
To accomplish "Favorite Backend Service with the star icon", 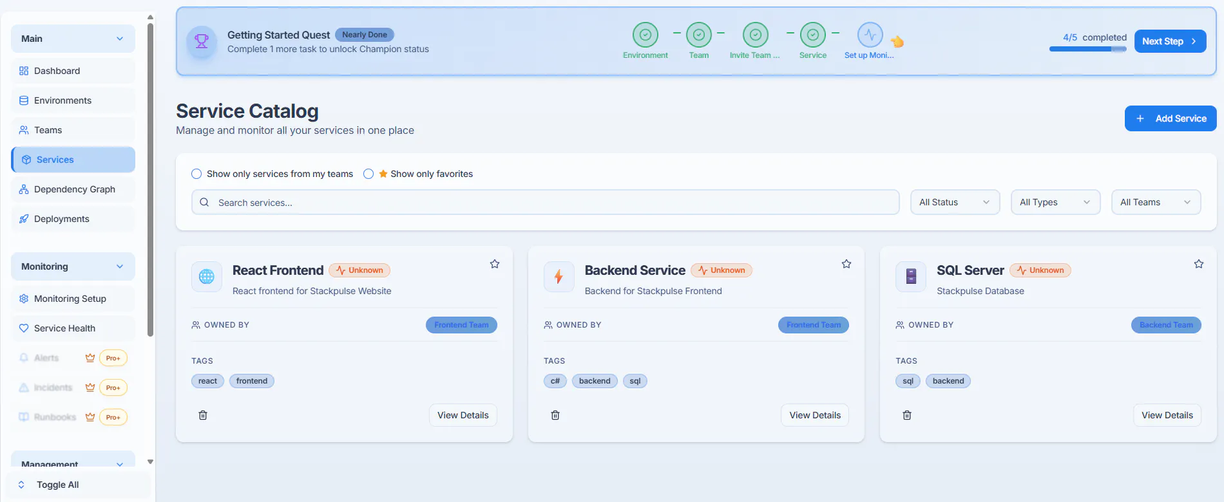I will click(x=846, y=264).
